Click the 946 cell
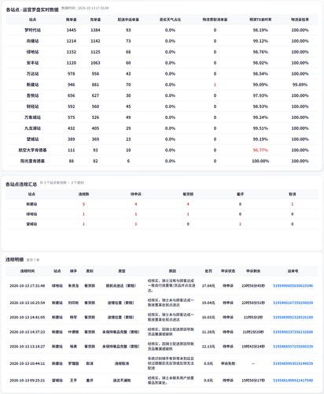324x394 pixels. (72, 84)
